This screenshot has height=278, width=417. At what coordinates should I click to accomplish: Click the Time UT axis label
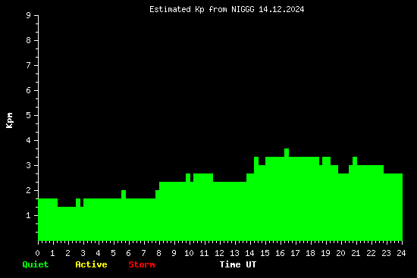tap(238, 264)
